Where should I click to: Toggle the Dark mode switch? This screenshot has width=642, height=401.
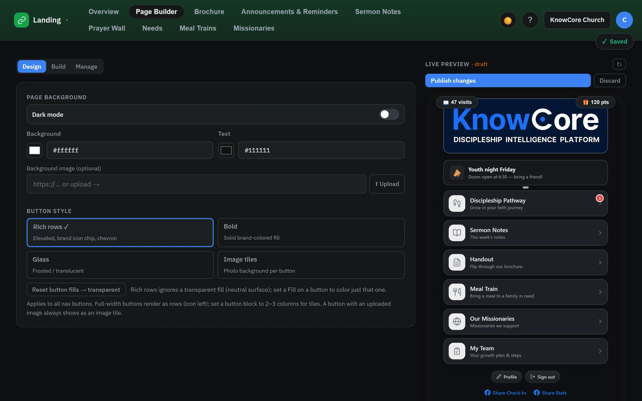(x=389, y=114)
